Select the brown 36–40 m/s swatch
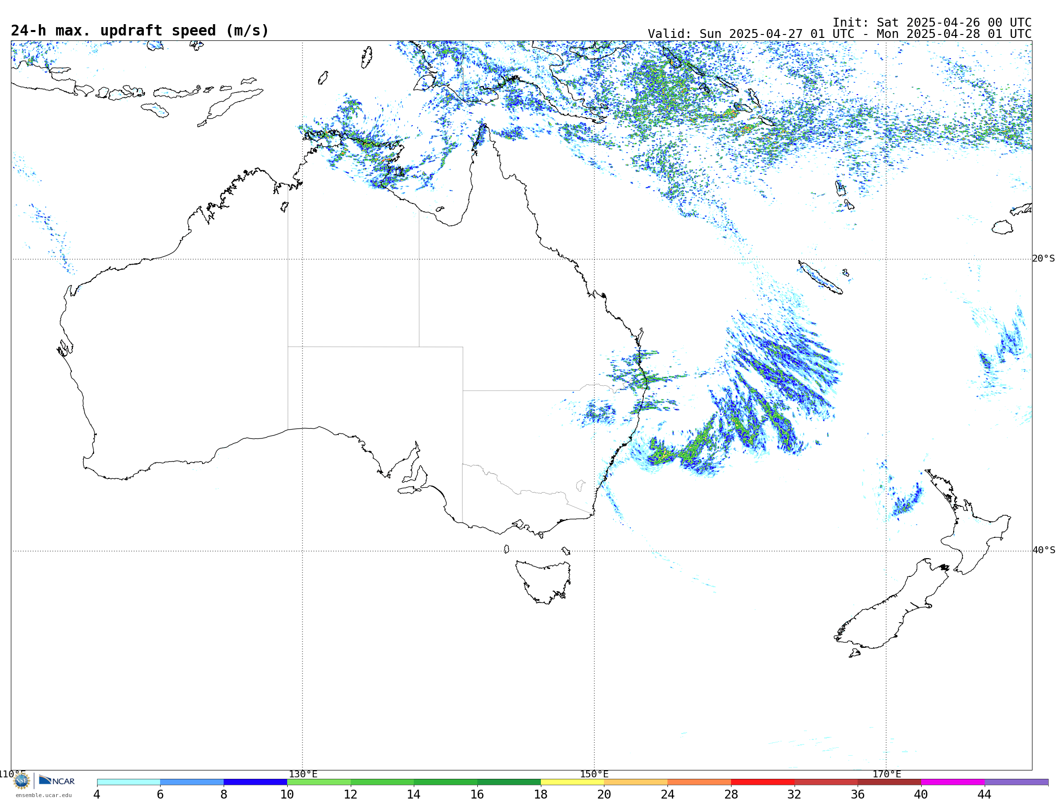 890,782
